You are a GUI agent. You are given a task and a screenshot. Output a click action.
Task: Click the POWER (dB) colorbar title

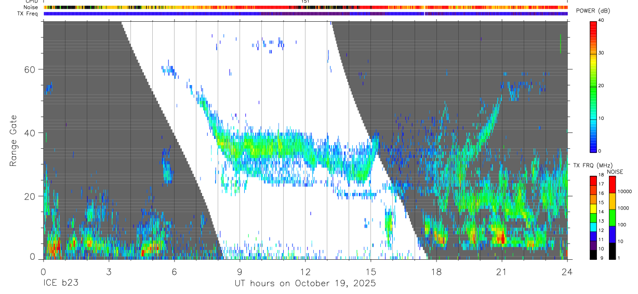click(593, 11)
